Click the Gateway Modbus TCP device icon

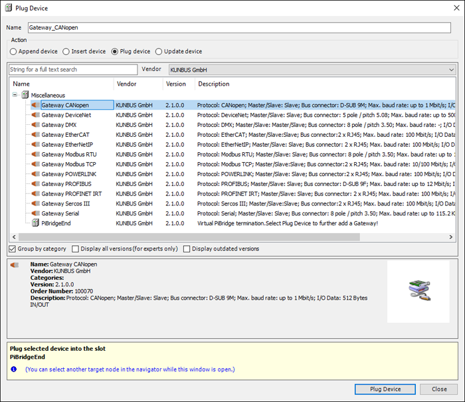tap(36, 164)
